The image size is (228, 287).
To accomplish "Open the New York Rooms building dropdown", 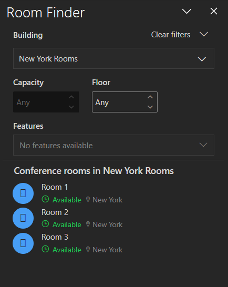I will 113,58.
